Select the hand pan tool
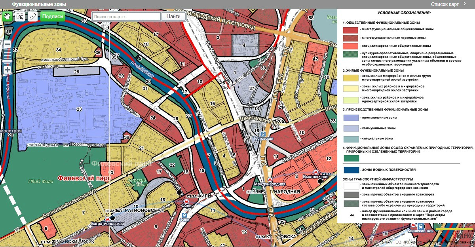 [x=8, y=16]
